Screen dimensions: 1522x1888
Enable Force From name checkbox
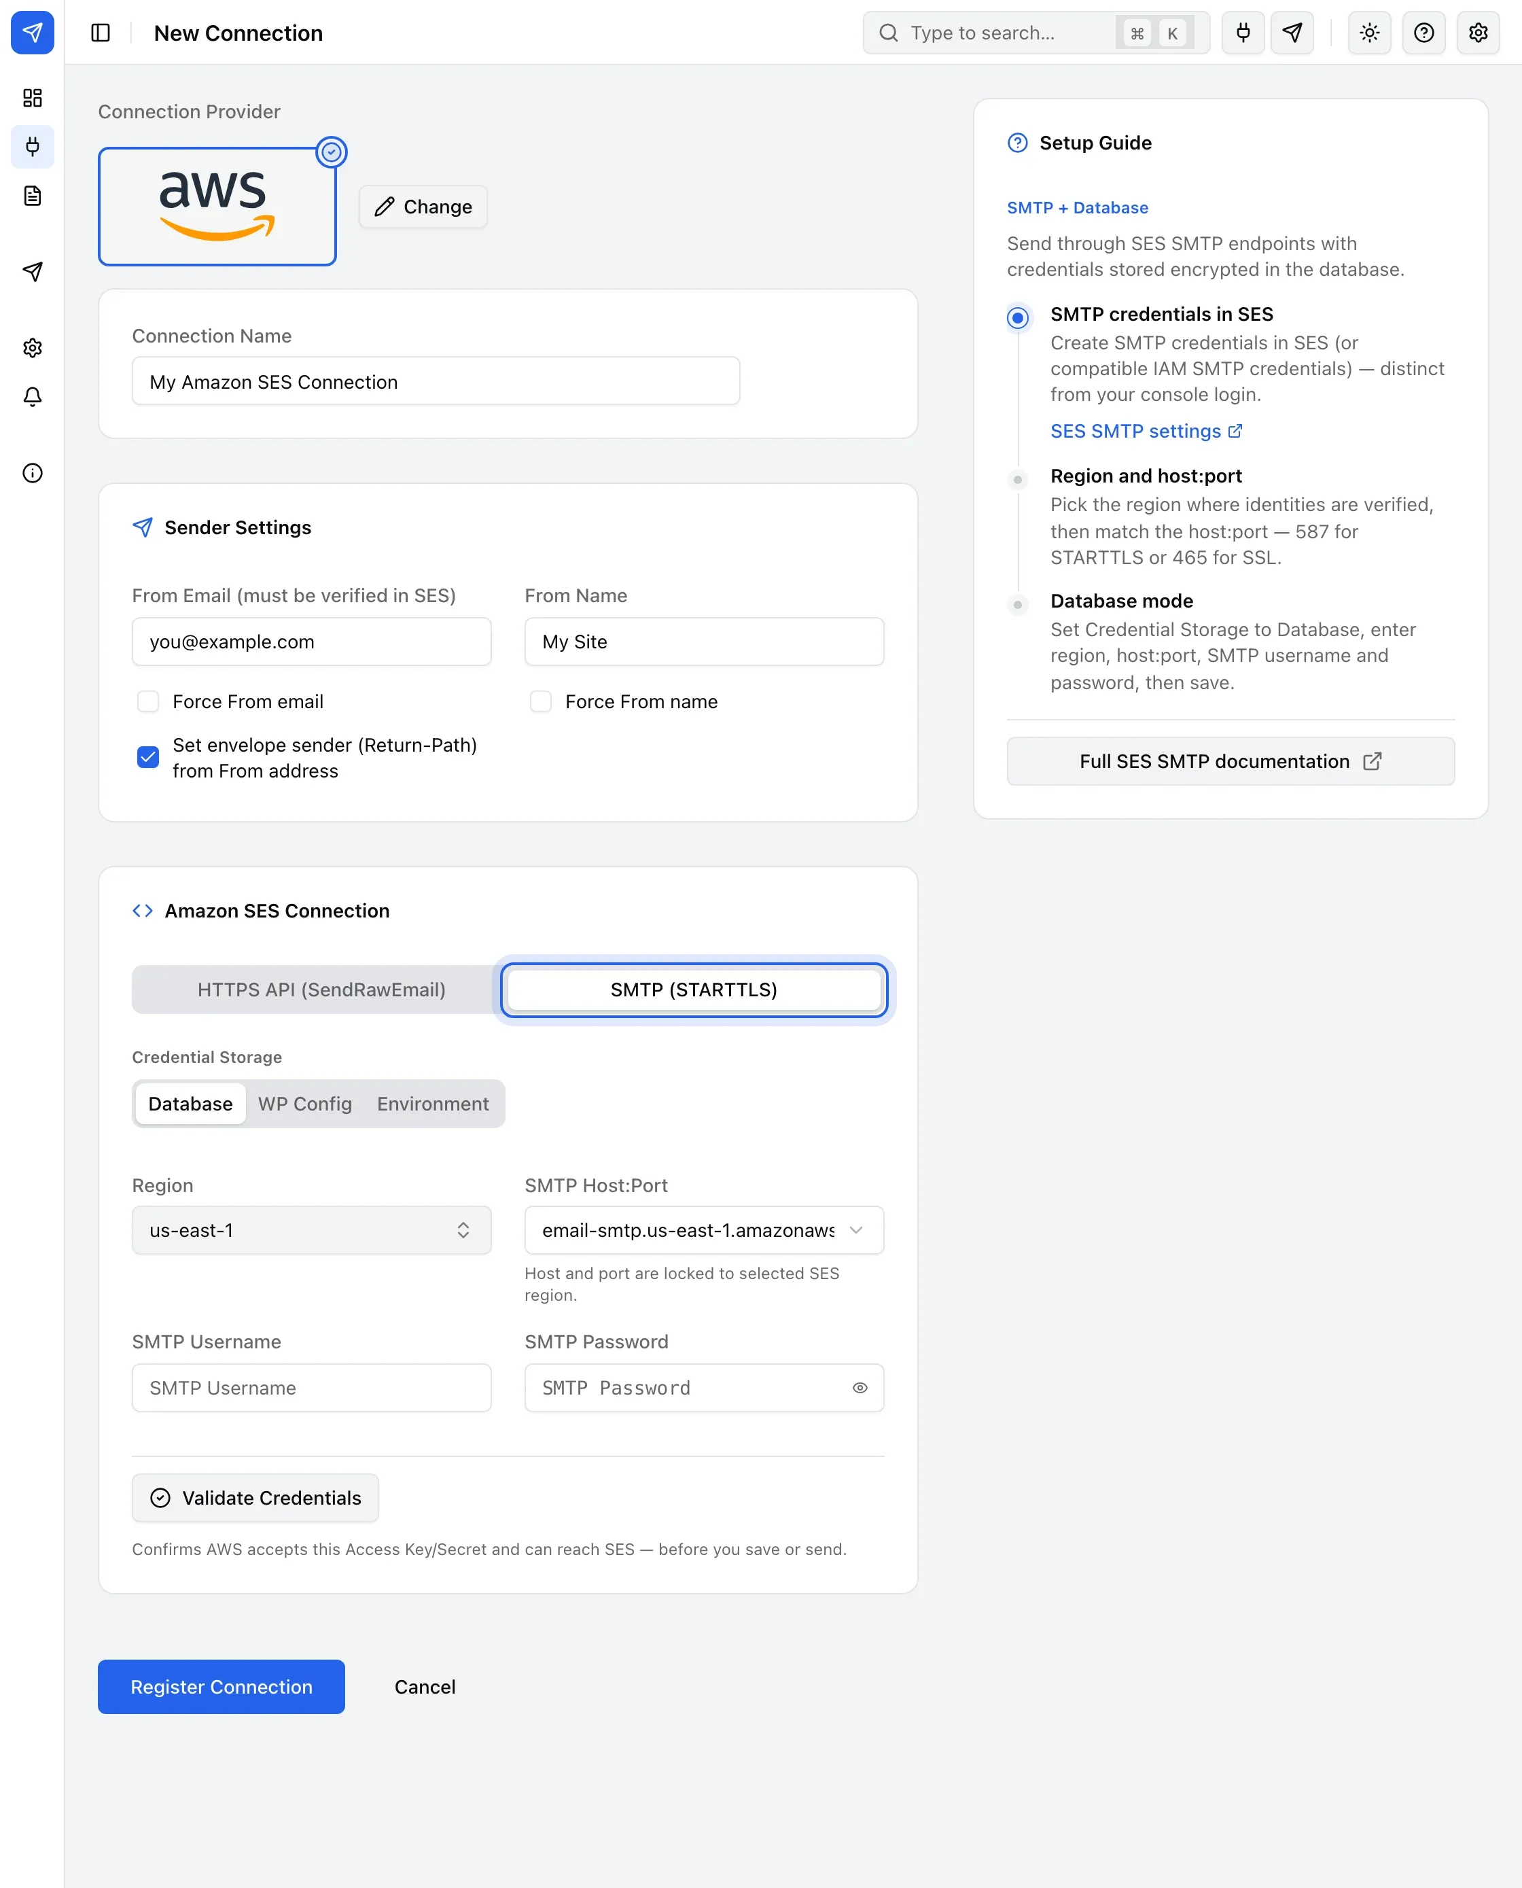point(541,701)
